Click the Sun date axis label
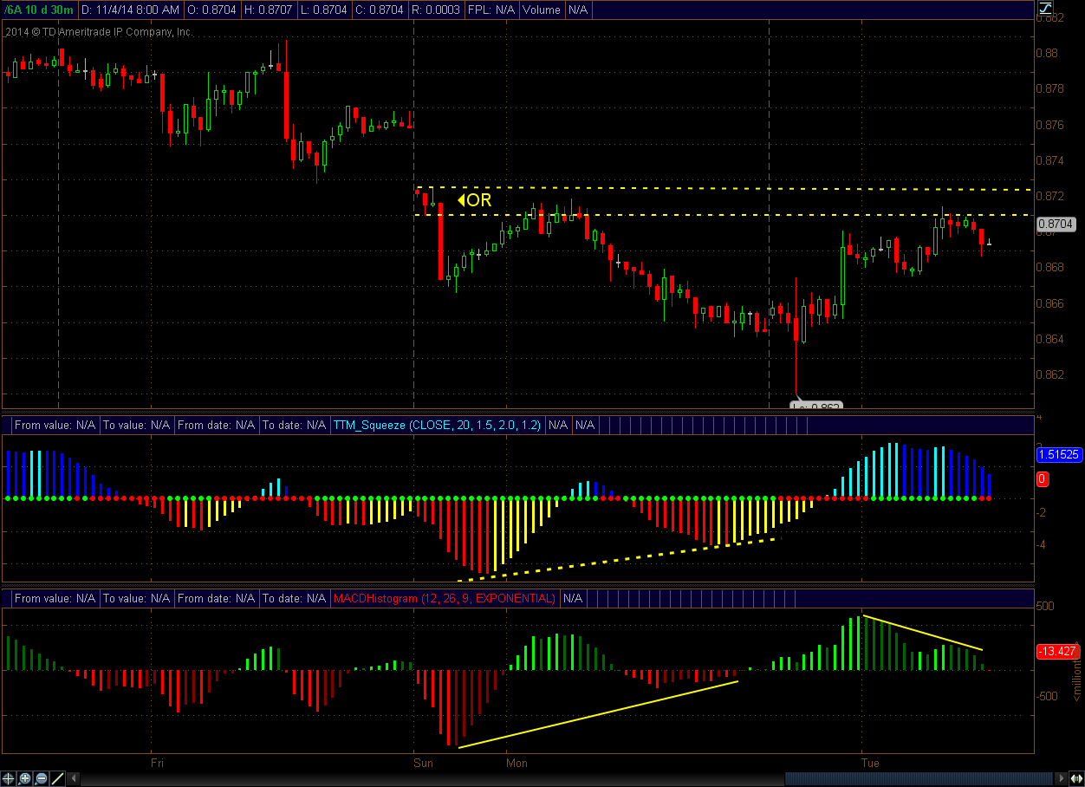 pyautogui.click(x=423, y=763)
